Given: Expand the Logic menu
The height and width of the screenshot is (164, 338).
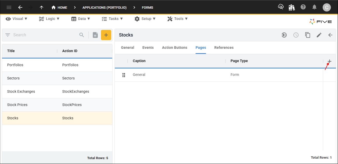Looking at the screenshot, I should pyautogui.click(x=49, y=19).
